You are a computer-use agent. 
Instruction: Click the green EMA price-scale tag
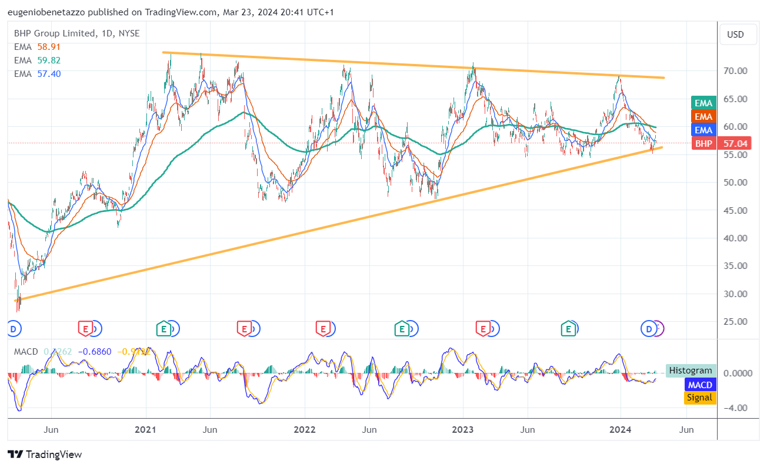tap(703, 103)
